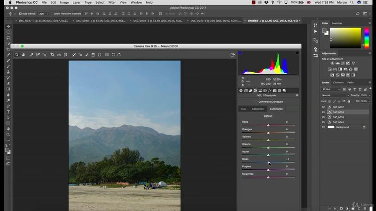Toggle the Auto-Select checkbox
Image resolution: width=376 pixels, height=211 pixels.
(x=20, y=14)
